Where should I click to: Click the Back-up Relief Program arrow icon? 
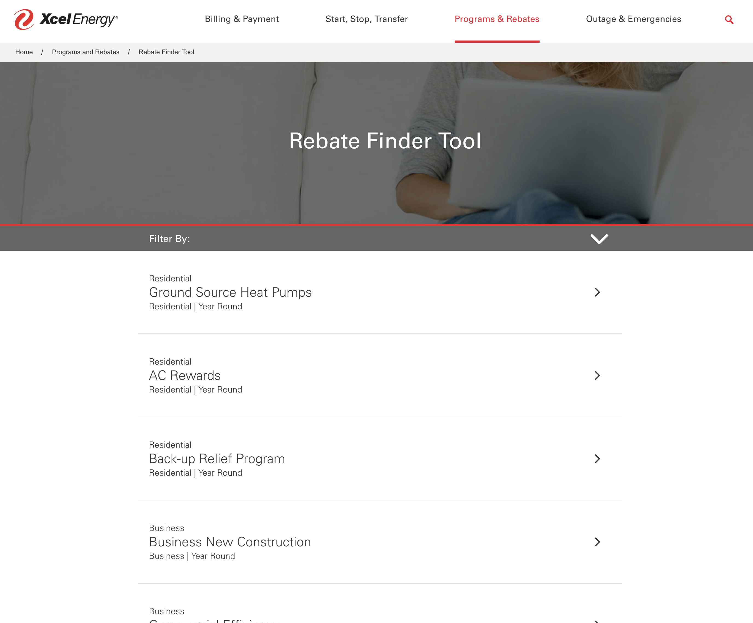pos(597,458)
